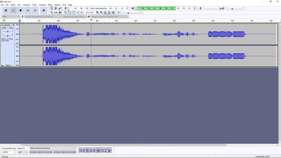Adjust the Play-at-Speed slider

(132, 13)
